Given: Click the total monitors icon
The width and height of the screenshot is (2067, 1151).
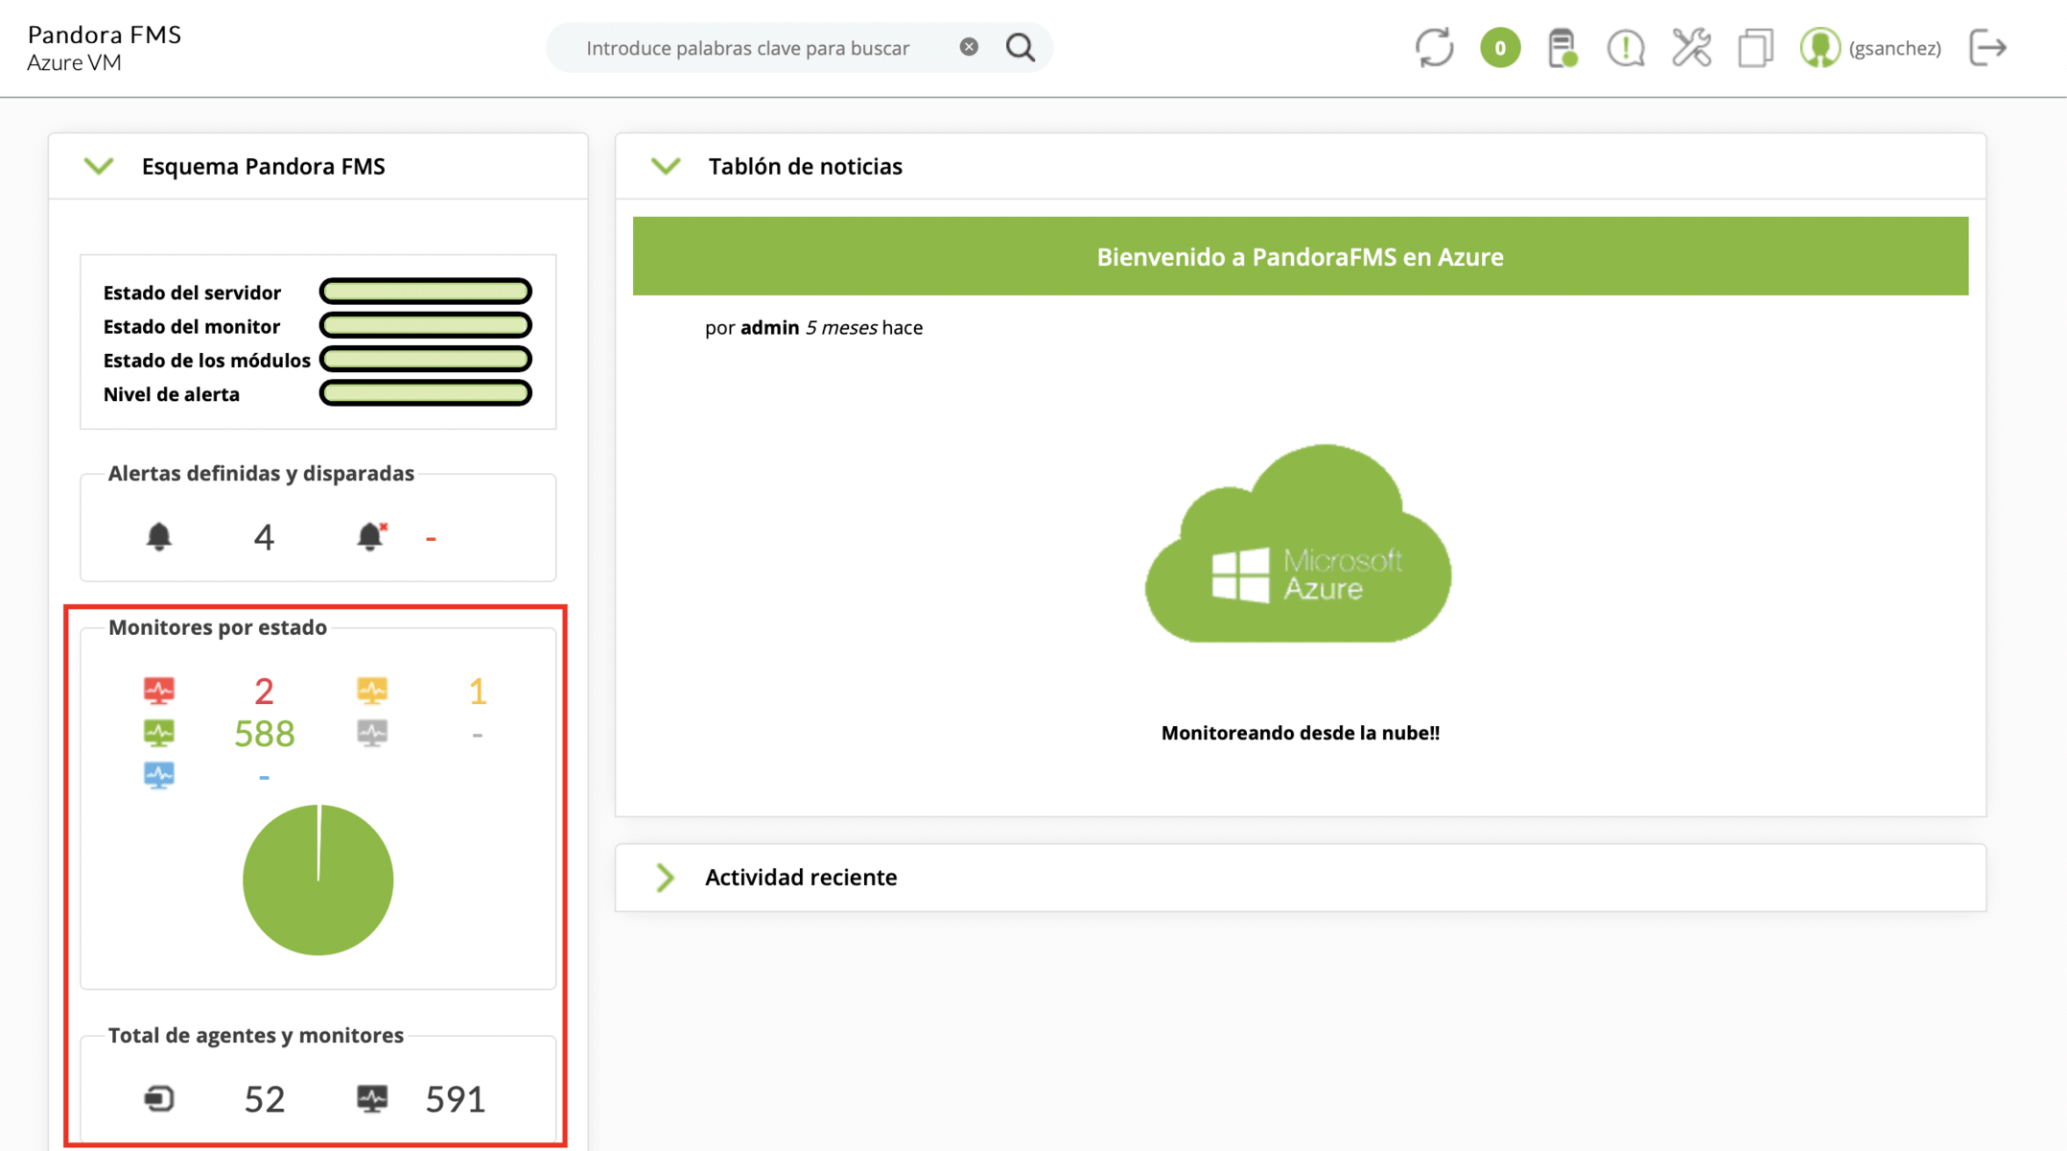Looking at the screenshot, I should click(x=372, y=1098).
